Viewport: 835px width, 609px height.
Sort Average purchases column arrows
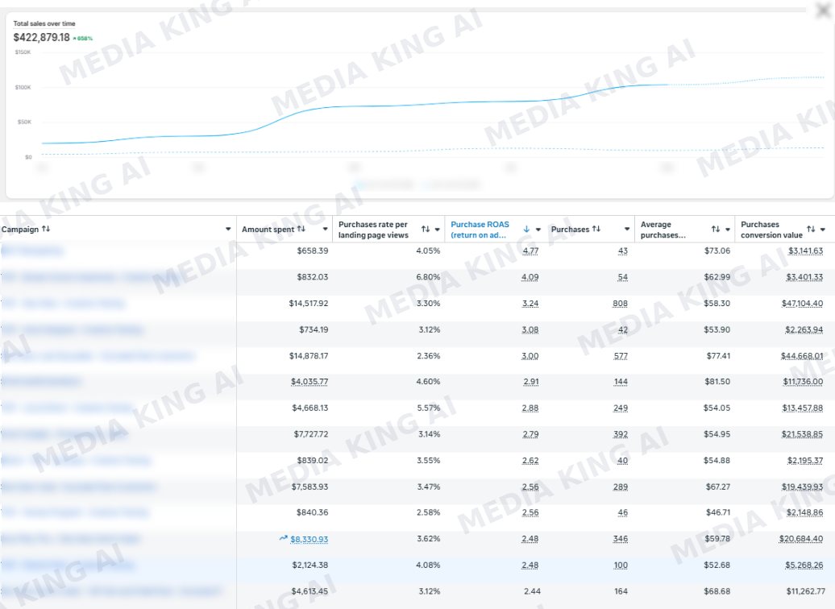(x=716, y=230)
